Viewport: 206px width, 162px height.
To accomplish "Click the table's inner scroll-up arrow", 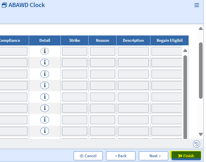I will click(x=185, y=51).
